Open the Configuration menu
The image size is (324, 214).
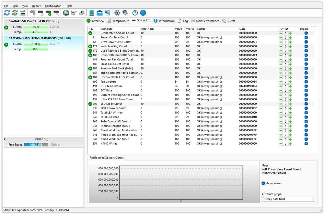click(53, 6)
